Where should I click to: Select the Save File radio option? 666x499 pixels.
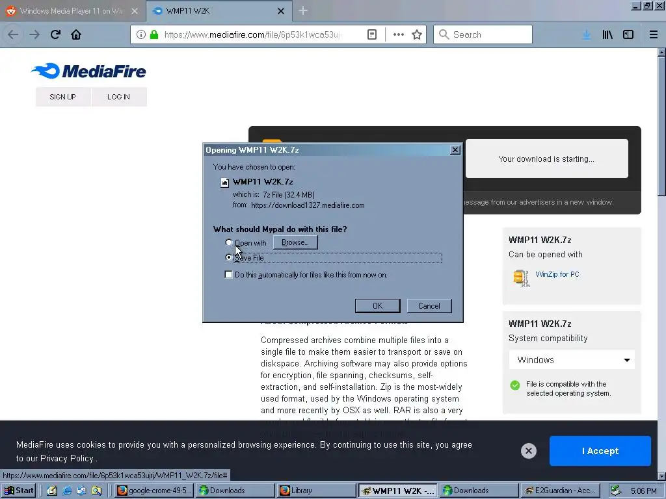point(229,257)
